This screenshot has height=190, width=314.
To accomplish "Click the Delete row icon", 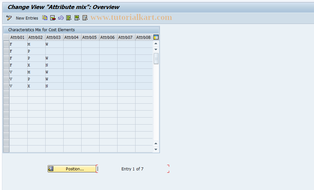I will (53, 18).
